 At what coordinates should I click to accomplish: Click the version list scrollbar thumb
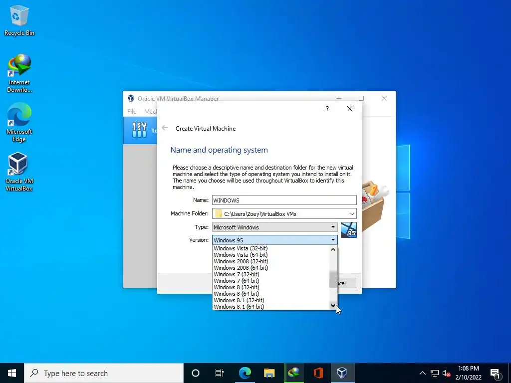333,279
